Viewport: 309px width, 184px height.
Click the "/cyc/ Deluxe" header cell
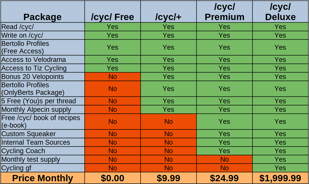click(x=280, y=12)
